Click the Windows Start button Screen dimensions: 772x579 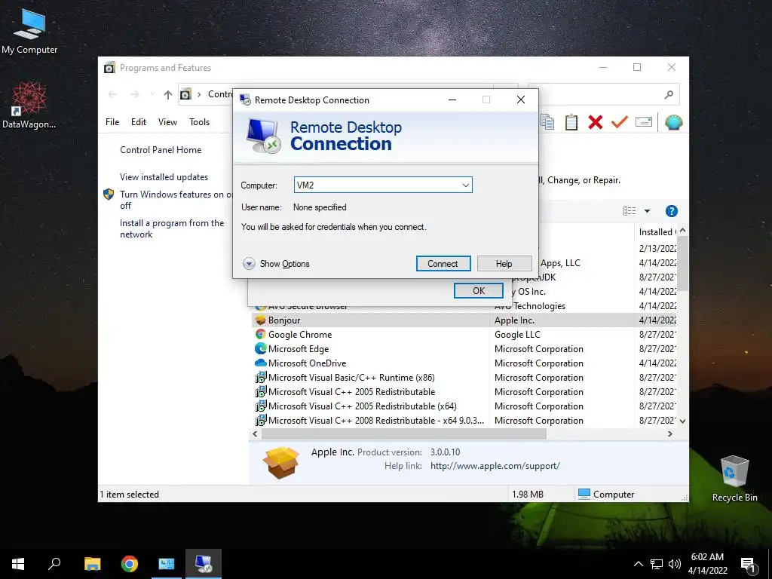(18, 564)
